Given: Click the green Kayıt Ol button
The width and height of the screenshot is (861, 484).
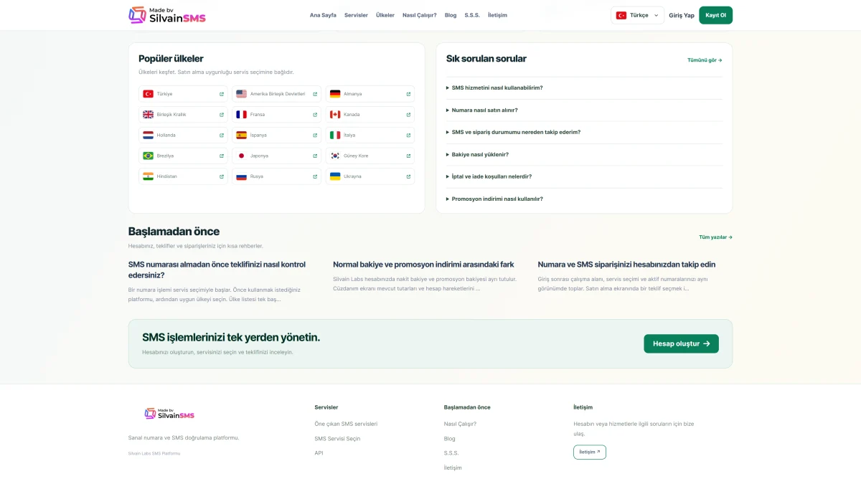Looking at the screenshot, I should click(716, 15).
